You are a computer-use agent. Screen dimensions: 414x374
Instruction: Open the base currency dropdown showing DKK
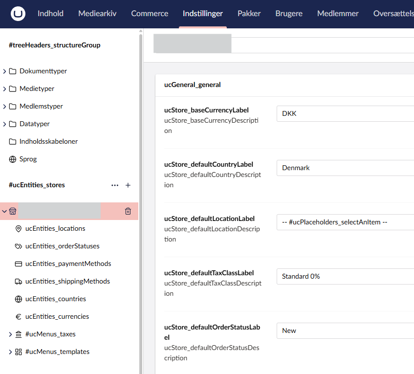(345, 113)
